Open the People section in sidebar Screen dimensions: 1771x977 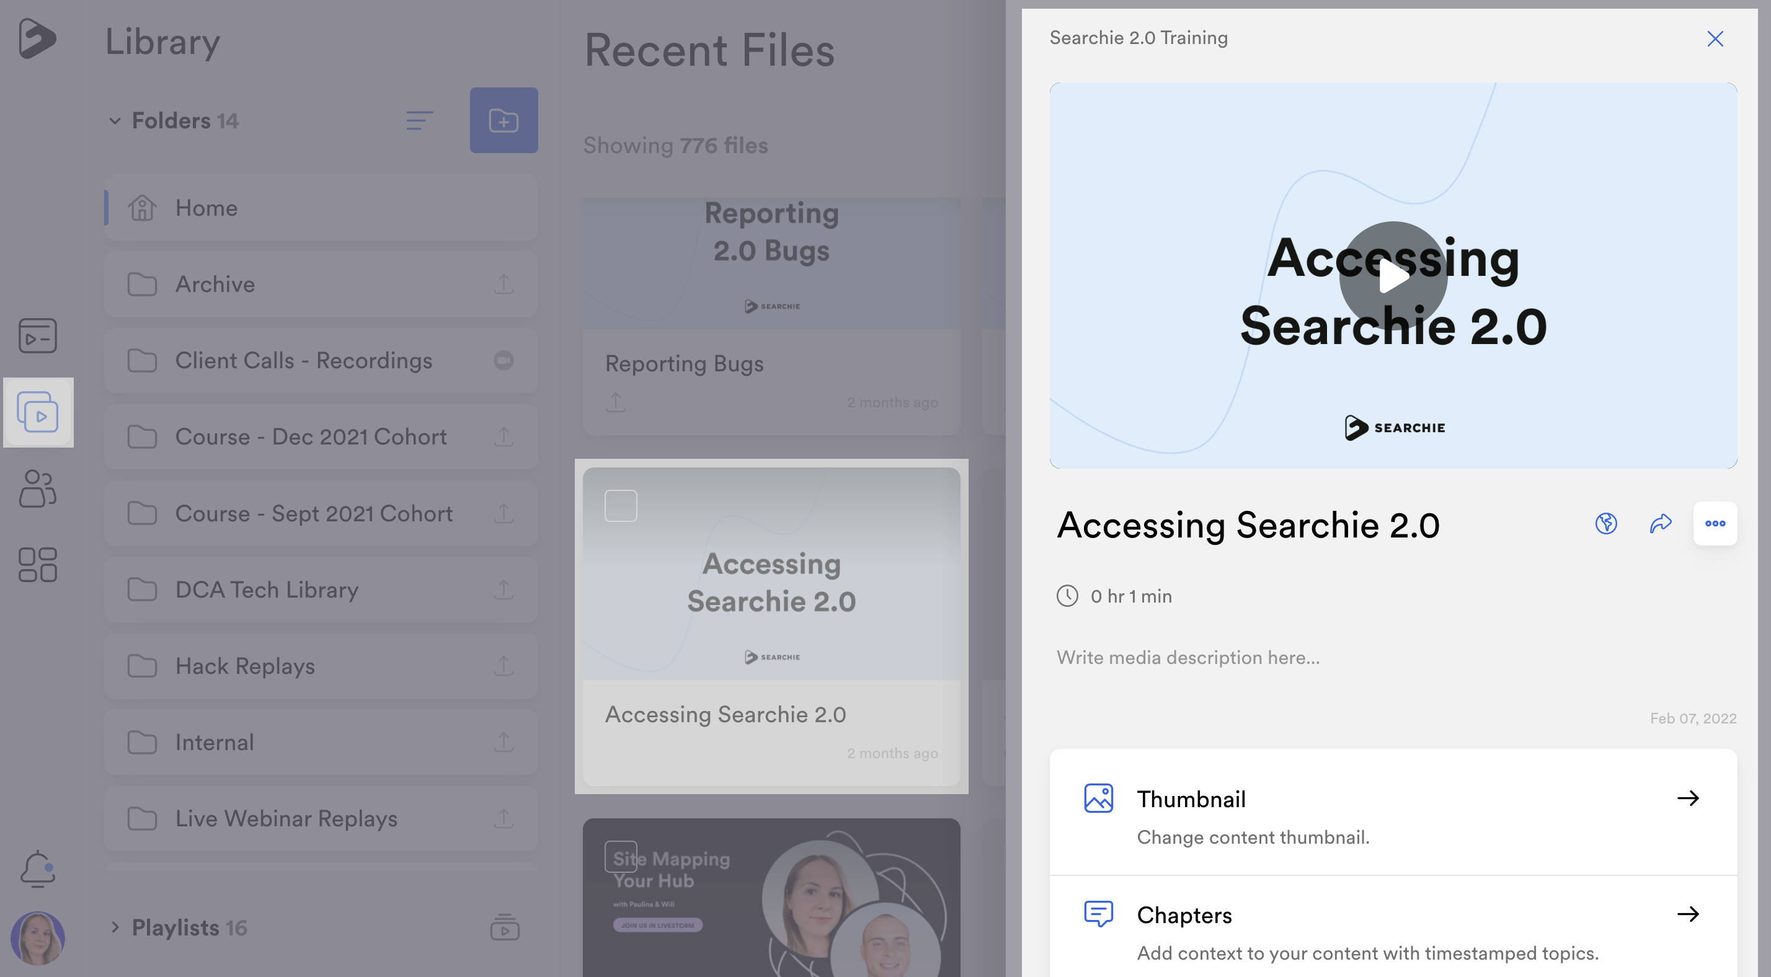coord(37,488)
